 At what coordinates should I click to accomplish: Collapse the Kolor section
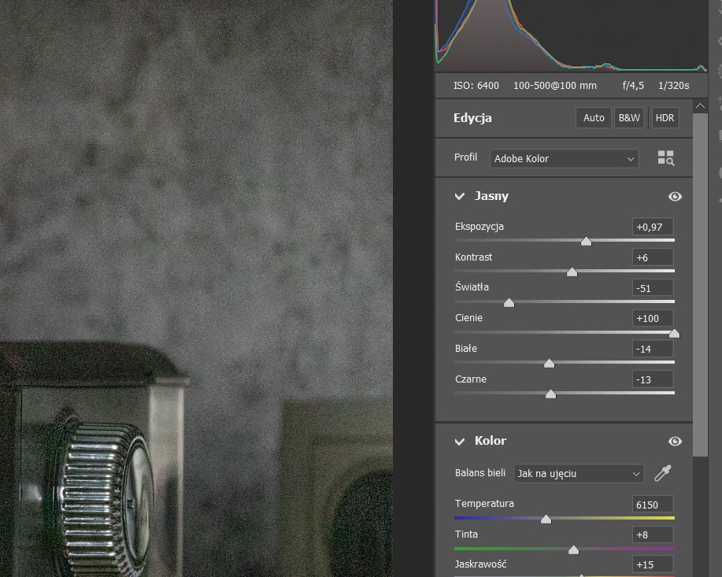tap(460, 442)
